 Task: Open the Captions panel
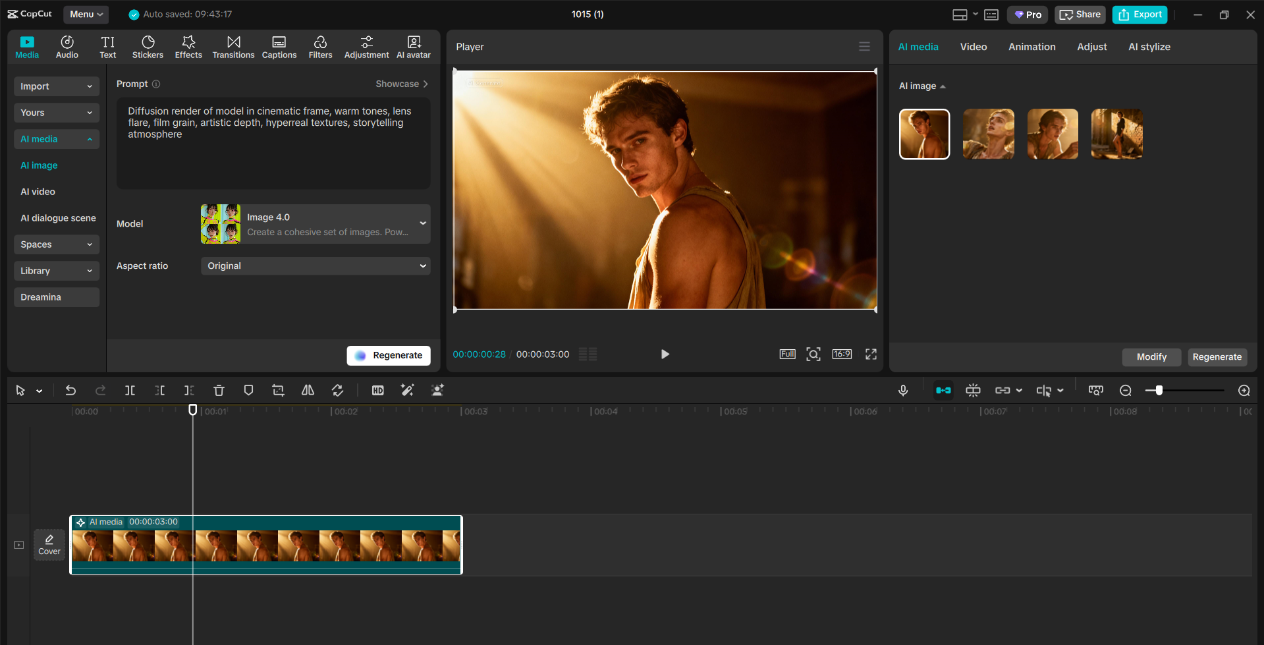(279, 46)
